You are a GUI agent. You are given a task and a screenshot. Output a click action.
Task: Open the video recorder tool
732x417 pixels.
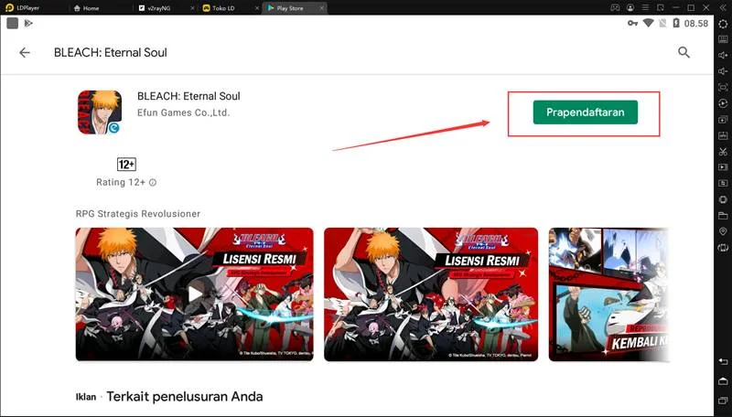[x=723, y=167]
